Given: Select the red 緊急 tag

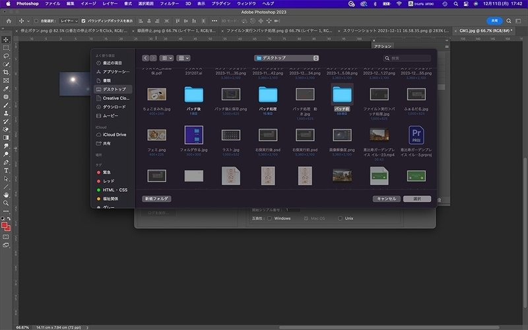Looking at the screenshot, I should (113, 172).
